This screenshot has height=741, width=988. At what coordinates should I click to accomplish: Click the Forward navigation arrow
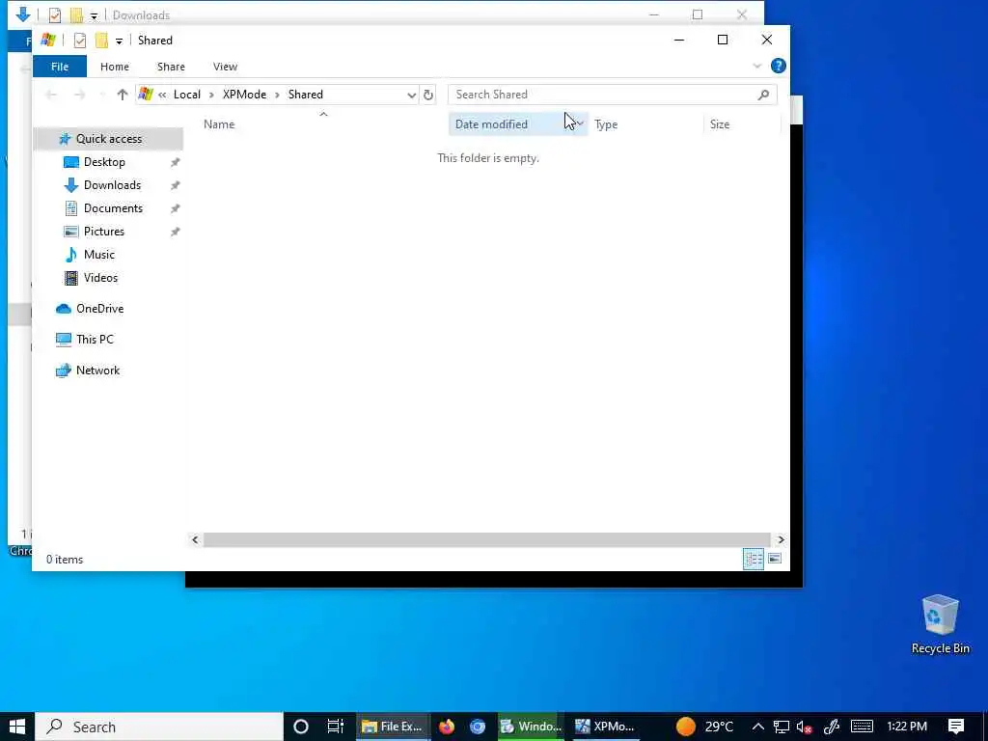click(x=79, y=95)
